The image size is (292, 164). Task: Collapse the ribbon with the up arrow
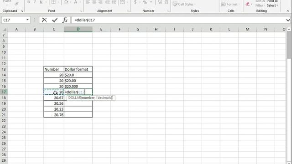(x=288, y=11)
